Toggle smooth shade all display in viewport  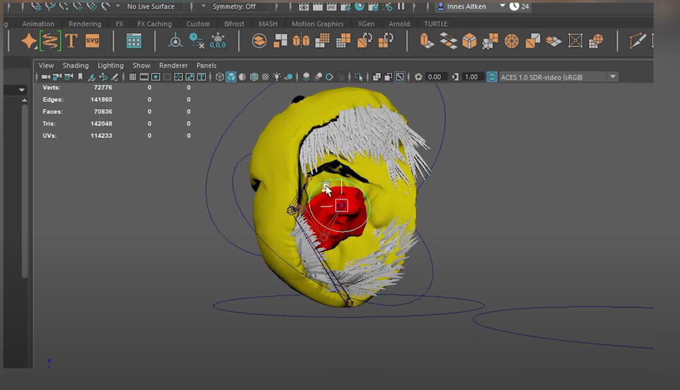coord(231,77)
